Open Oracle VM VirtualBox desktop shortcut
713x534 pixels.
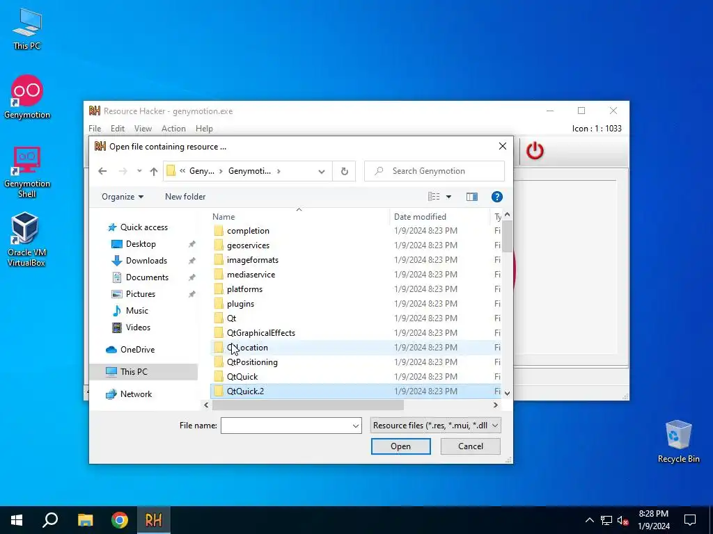click(x=26, y=239)
